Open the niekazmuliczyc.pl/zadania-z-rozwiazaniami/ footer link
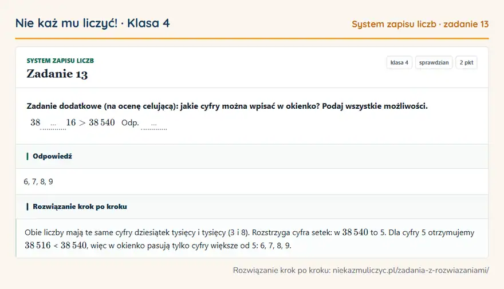Viewport: 504px width, 289px height. (411, 270)
